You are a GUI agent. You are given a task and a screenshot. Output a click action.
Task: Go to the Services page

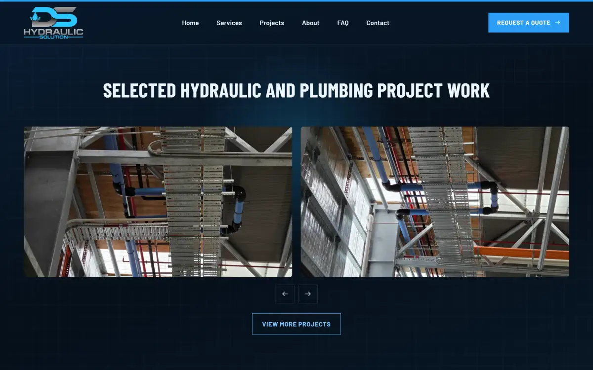(x=229, y=23)
